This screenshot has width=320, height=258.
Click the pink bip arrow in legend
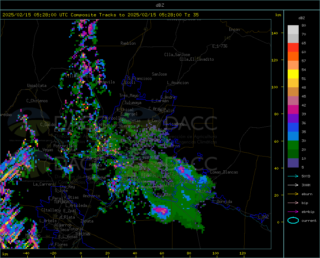click(293, 203)
